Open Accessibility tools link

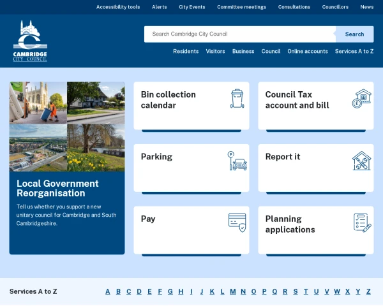118,7
